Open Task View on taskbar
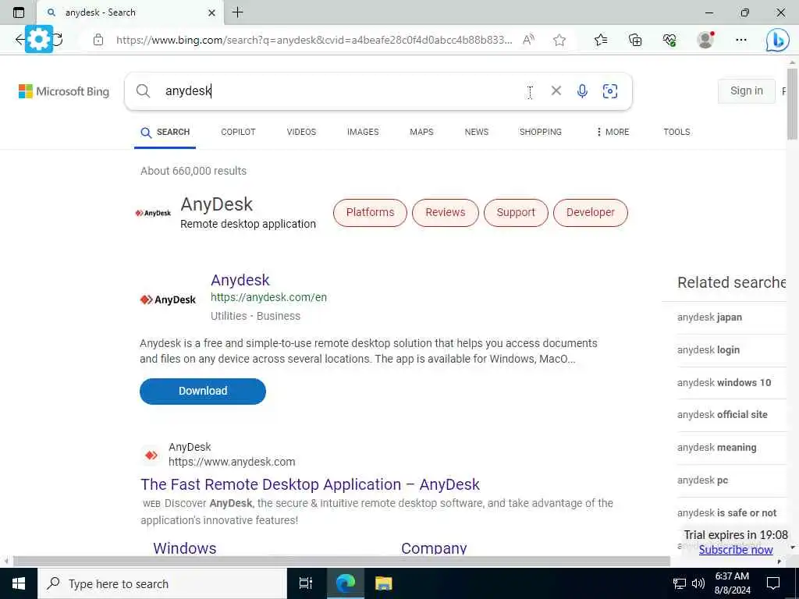799x599 pixels. [x=306, y=583]
